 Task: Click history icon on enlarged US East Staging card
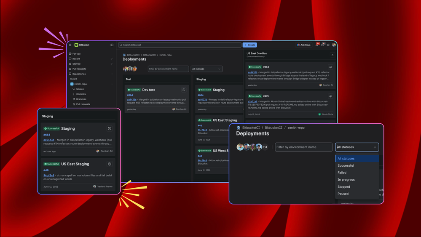point(110,164)
